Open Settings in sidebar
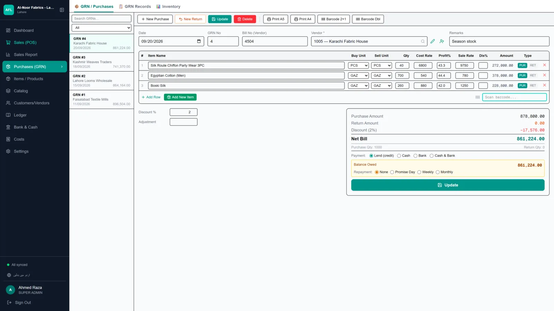The image size is (554, 311). click(x=35, y=151)
